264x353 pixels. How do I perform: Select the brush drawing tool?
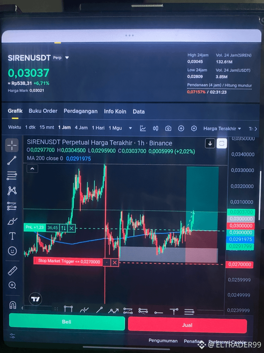[x=12, y=221]
